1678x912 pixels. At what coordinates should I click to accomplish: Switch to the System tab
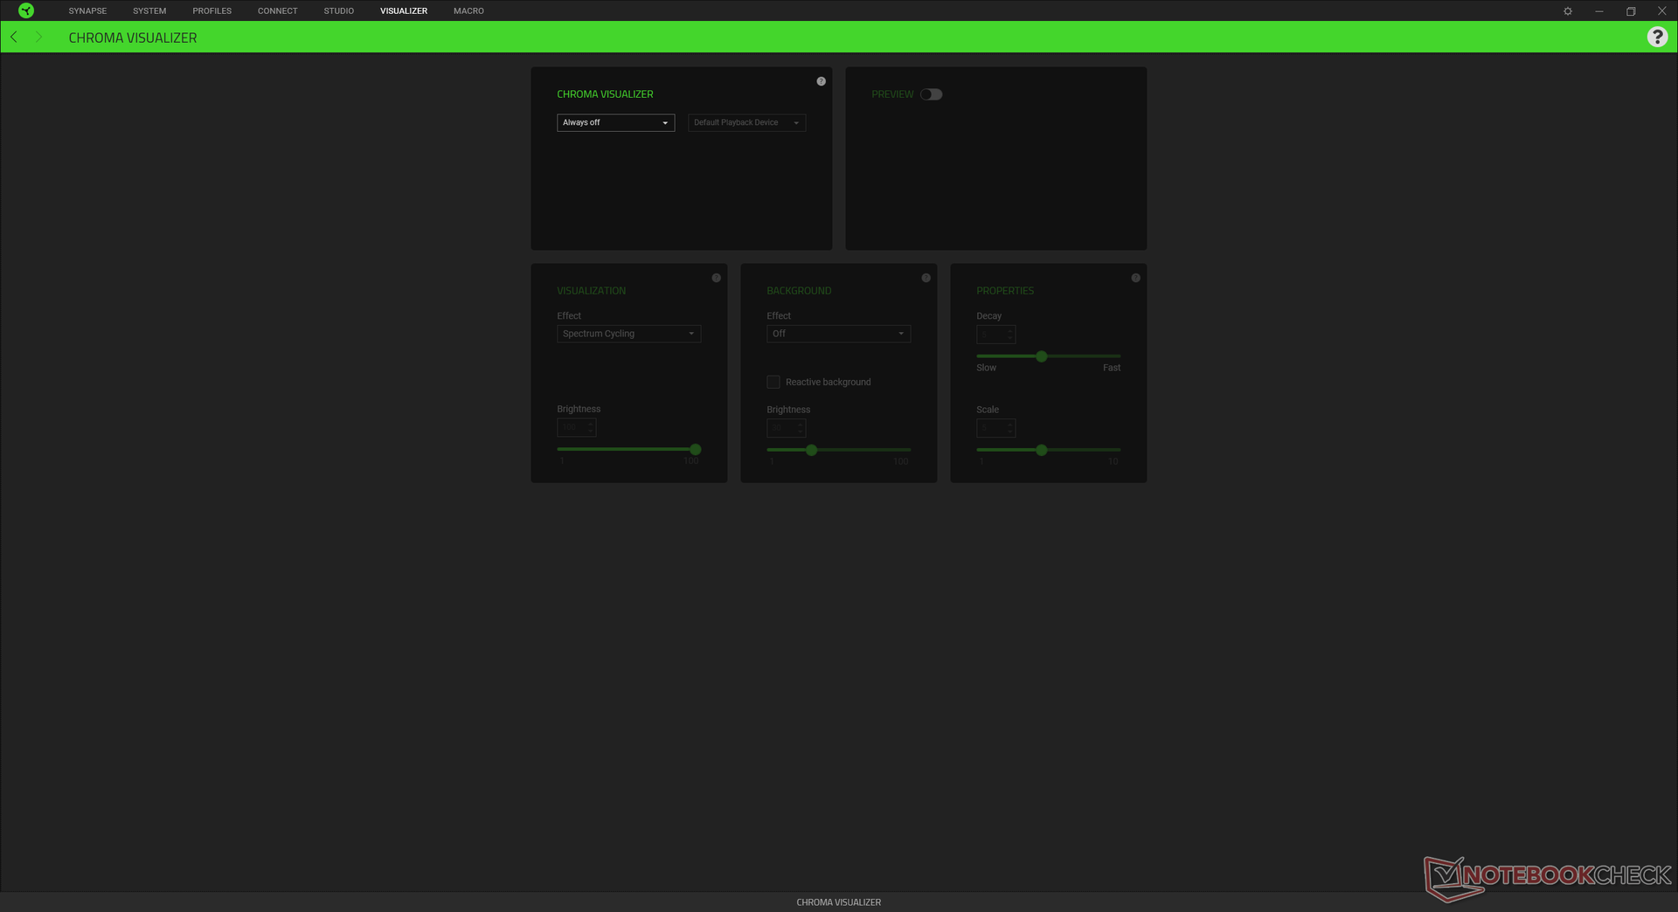point(149,11)
